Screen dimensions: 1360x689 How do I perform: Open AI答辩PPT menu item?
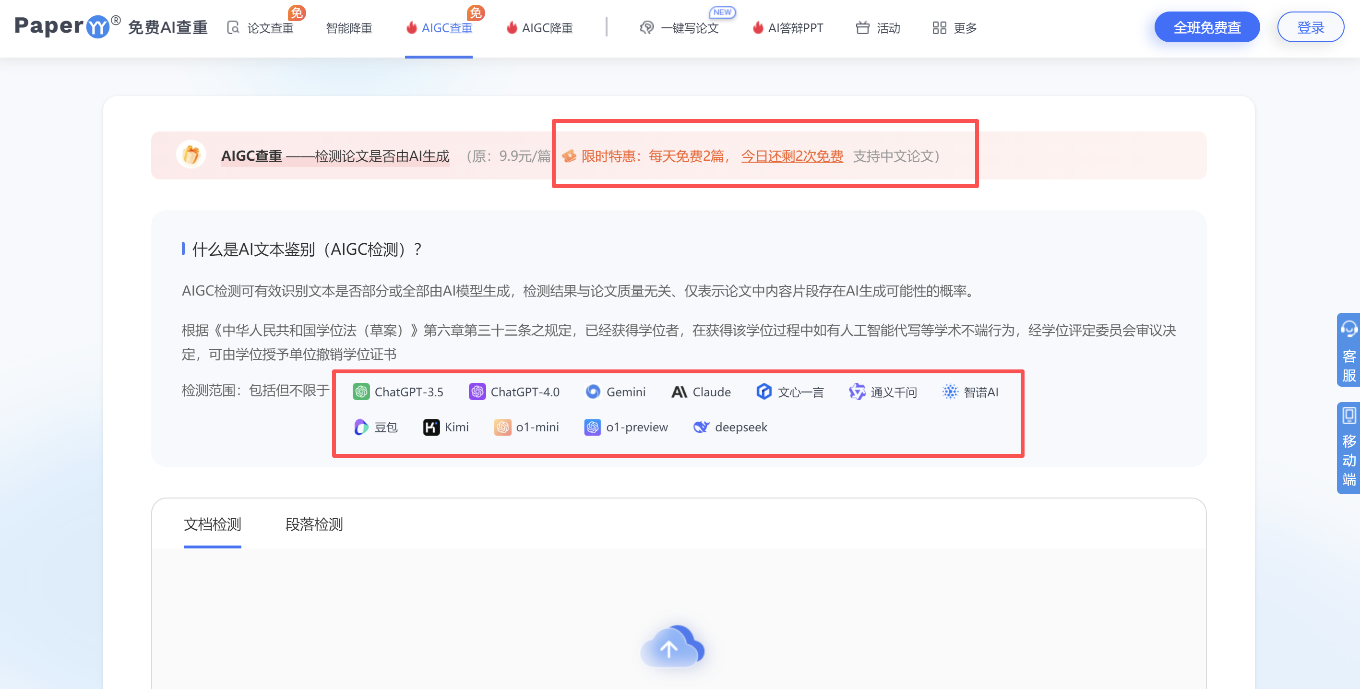point(795,28)
